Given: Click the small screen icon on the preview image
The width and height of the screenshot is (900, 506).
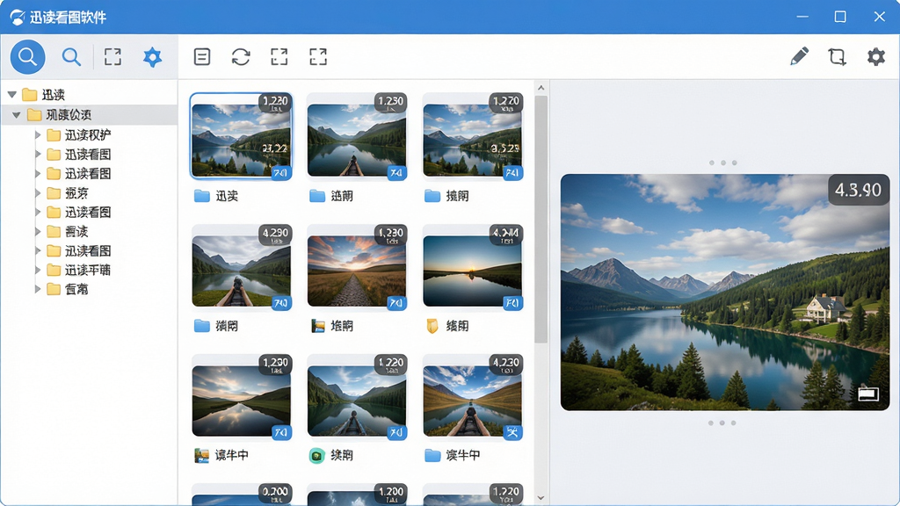Looking at the screenshot, I should coord(868,394).
